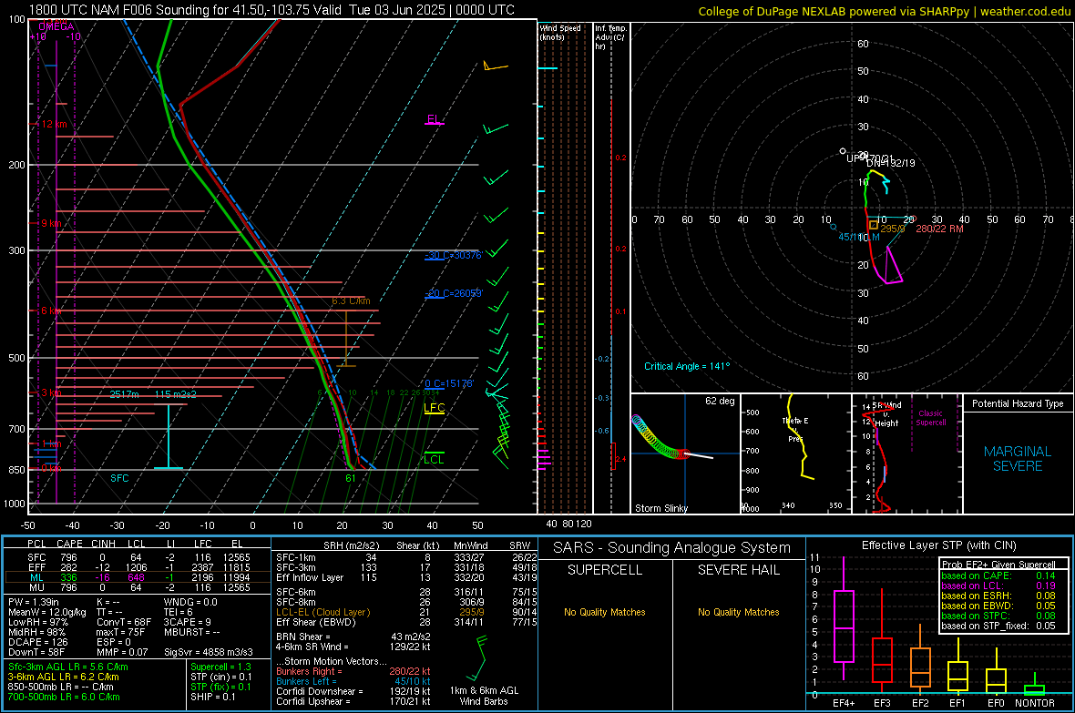The width and height of the screenshot is (1075, 713).
Task: Click the Eff Inflow Layer row
Action: tap(406, 577)
